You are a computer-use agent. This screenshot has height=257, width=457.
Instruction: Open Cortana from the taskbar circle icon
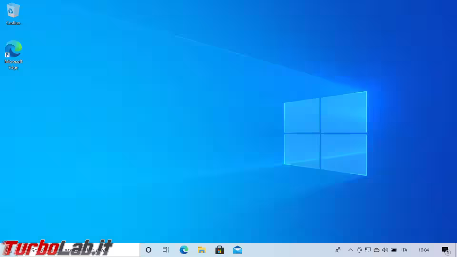tap(148, 250)
